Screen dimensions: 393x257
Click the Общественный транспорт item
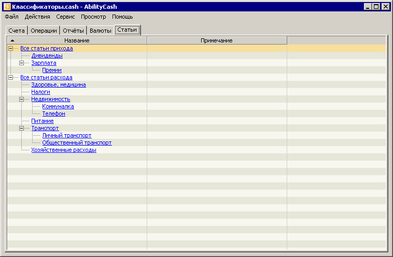point(77,142)
